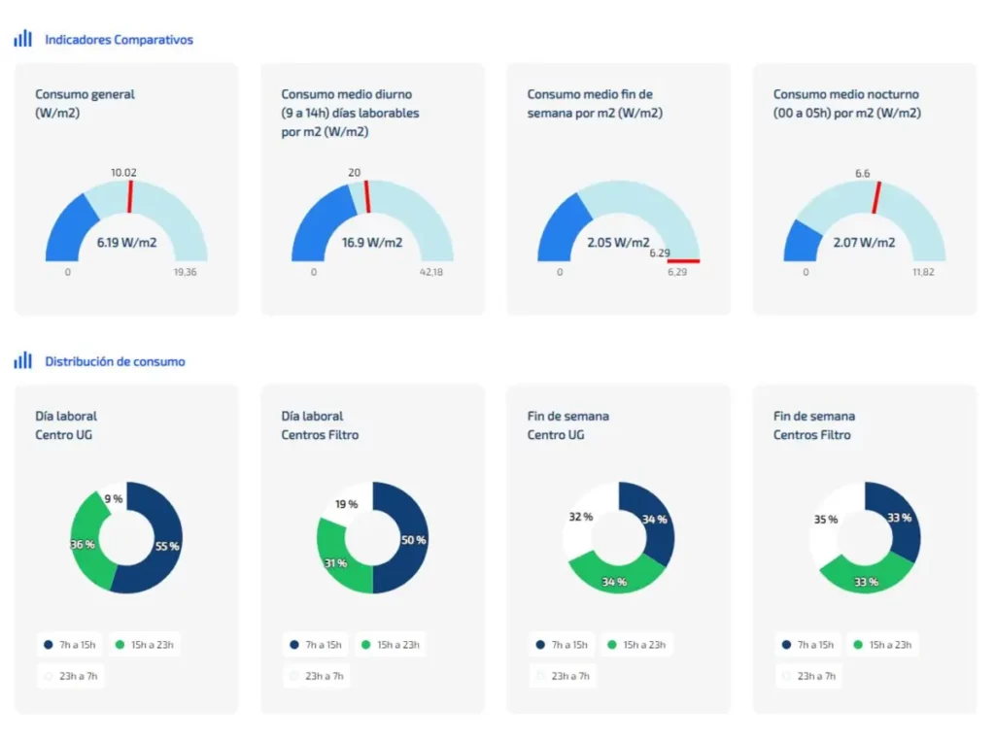The image size is (995, 743).
Task: Click the Consumo medio fin de semana card title
Action: (x=595, y=103)
